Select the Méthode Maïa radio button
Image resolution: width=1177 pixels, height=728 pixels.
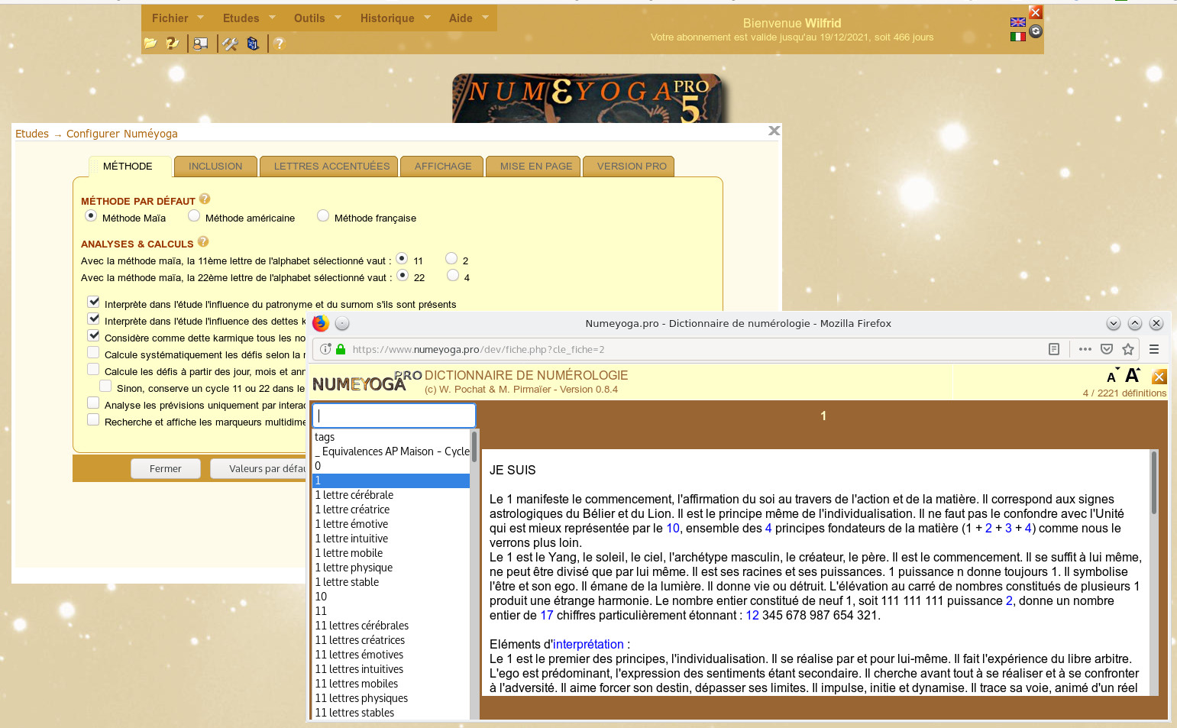pyautogui.click(x=91, y=216)
